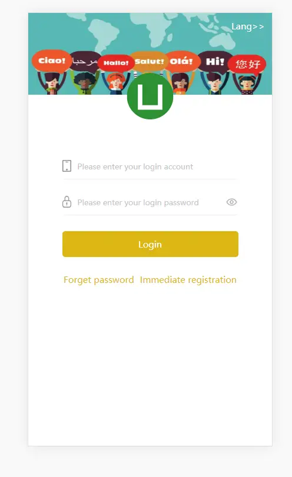Click the Chinese 您好 speech bubble
The width and height of the screenshot is (292, 477).
coord(247,64)
